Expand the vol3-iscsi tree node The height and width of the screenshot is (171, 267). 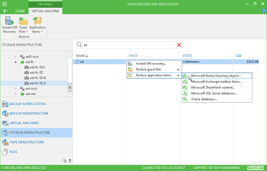click(x=15, y=57)
